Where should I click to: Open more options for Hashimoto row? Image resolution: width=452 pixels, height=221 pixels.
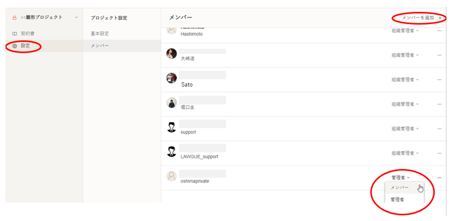[439, 31]
